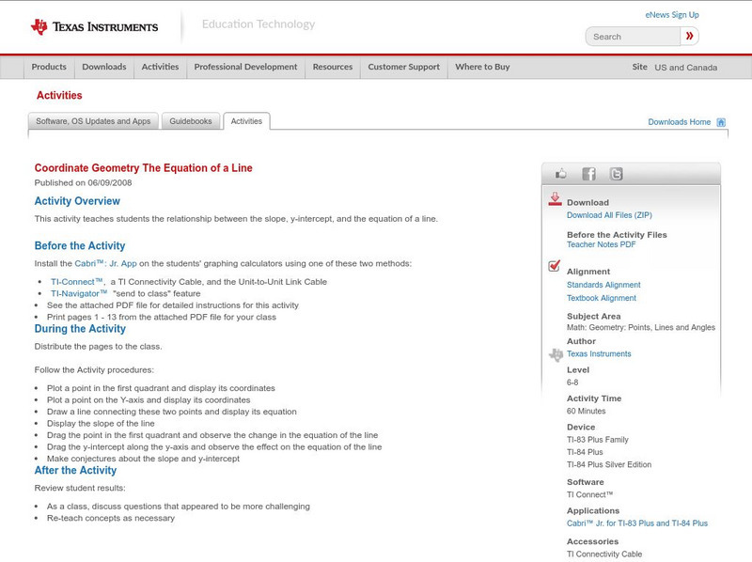Click the Texas Instruments logo
This screenshot has height=562, width=752.
pyautogui.click(x=95, y=26)
